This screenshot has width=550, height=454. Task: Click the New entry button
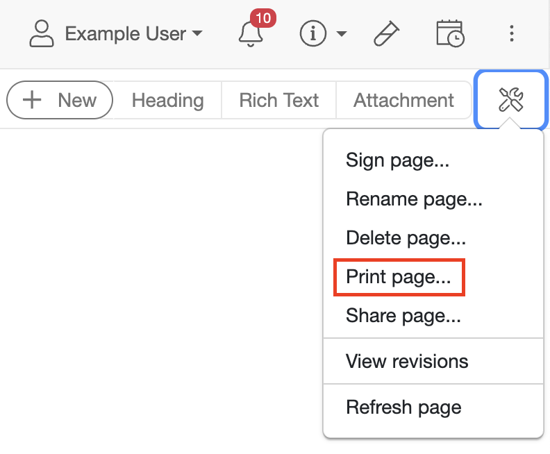(60, 100)
